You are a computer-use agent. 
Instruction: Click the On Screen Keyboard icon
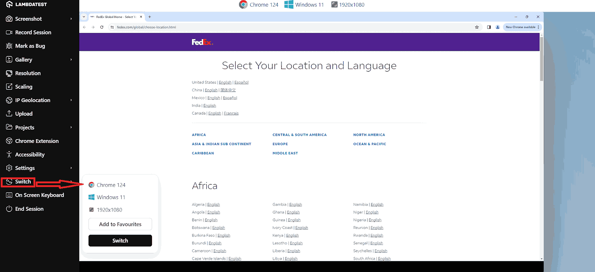[x=9, y=195]
